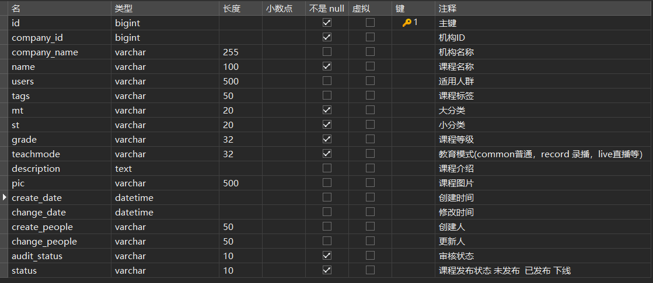This screenshot has height=283, width=653.
Task: Select the audit_status field name
Action: [x=37, y=256]
